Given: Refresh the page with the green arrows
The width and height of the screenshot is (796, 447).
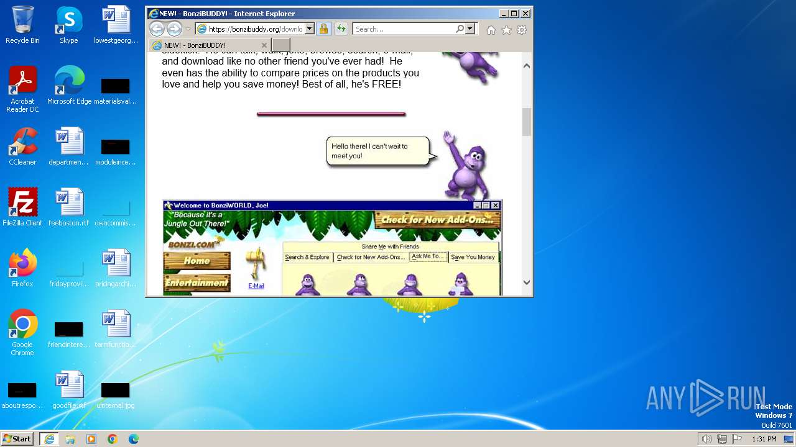Looking at the screenshot, I should click(341, 29).
